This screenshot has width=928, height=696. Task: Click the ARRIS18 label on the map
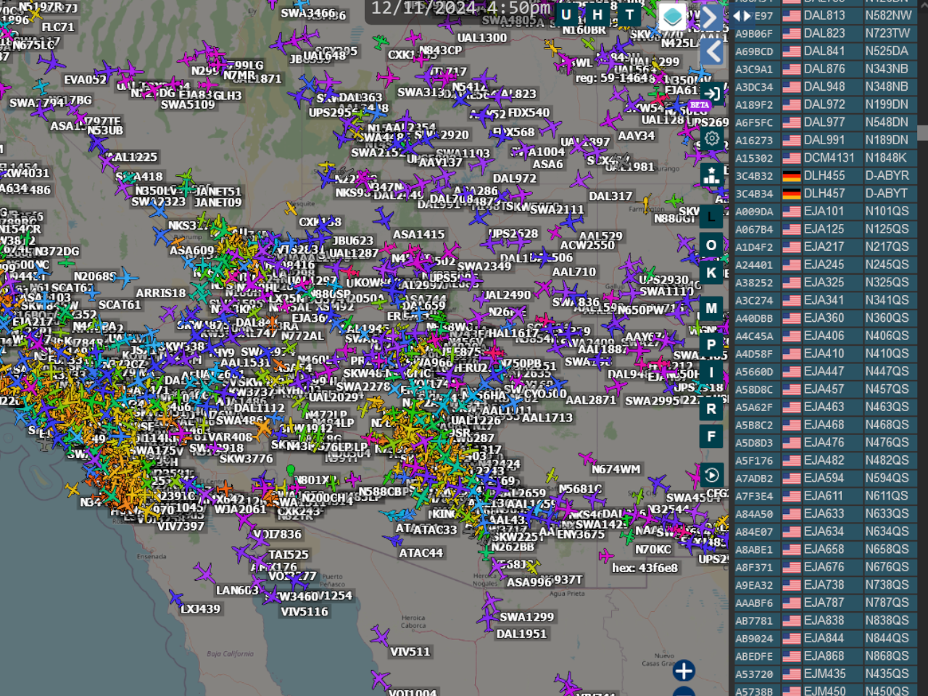pos(161,294)
